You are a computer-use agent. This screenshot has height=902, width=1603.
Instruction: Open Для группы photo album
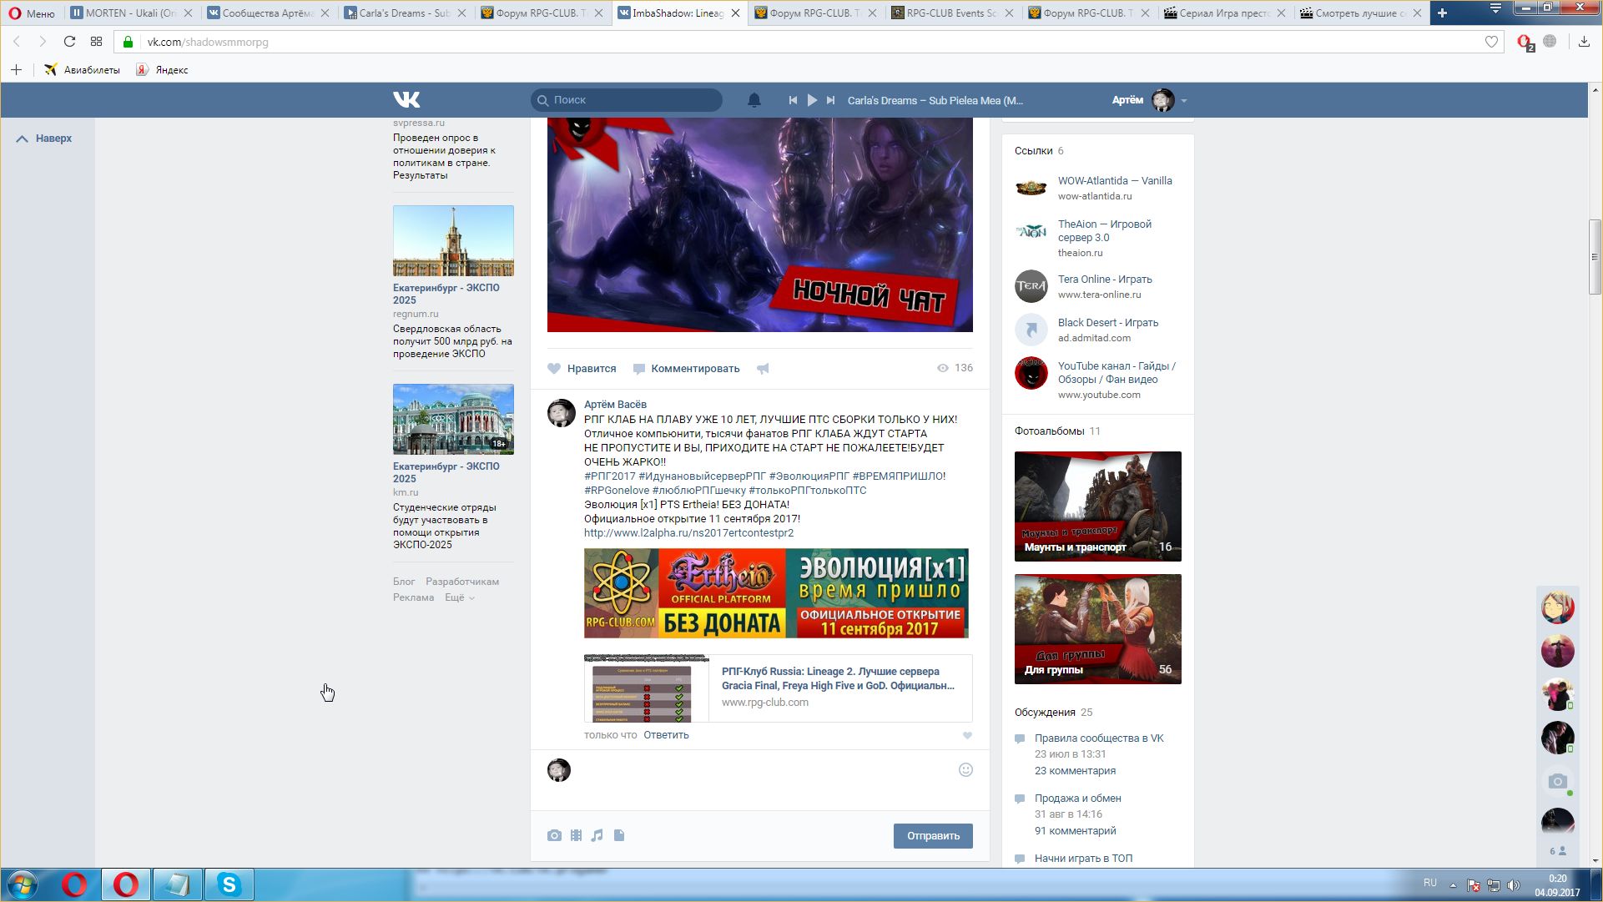[x=1098, y=629]
